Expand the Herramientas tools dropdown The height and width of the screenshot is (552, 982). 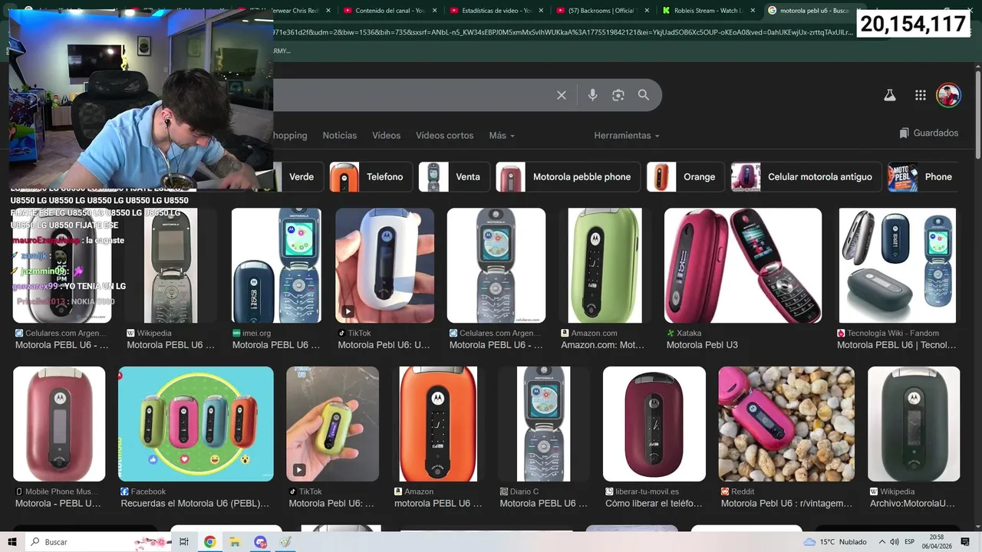pos(627,136)
